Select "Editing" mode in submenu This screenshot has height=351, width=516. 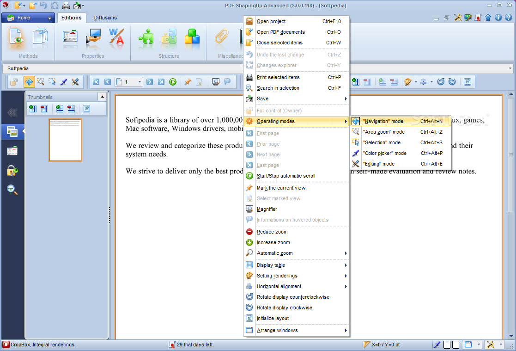tap(400, 164)
